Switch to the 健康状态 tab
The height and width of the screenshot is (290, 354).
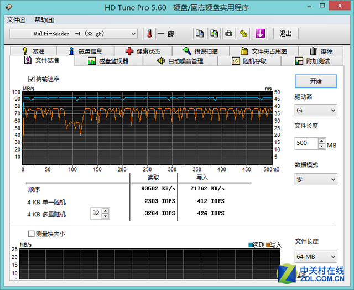[143, 51]
